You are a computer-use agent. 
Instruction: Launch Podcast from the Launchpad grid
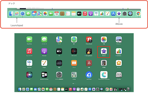click(44, 51)
